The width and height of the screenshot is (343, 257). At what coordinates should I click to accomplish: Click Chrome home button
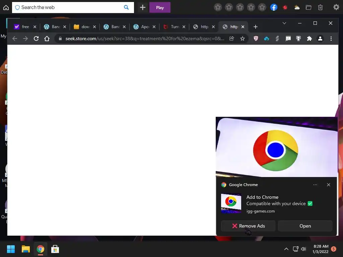pyautogui.click(x=47, y=39)
